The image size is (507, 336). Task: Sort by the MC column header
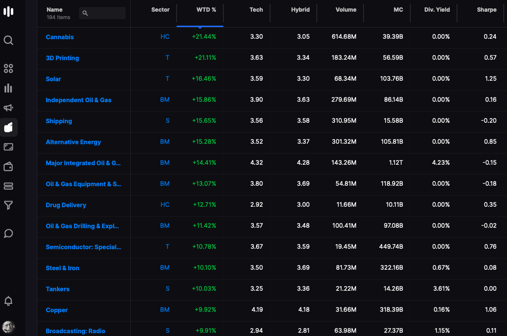[398, 10]
